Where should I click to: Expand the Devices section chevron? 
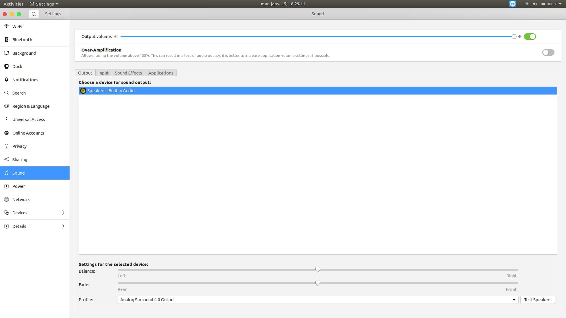coord(63,213)
